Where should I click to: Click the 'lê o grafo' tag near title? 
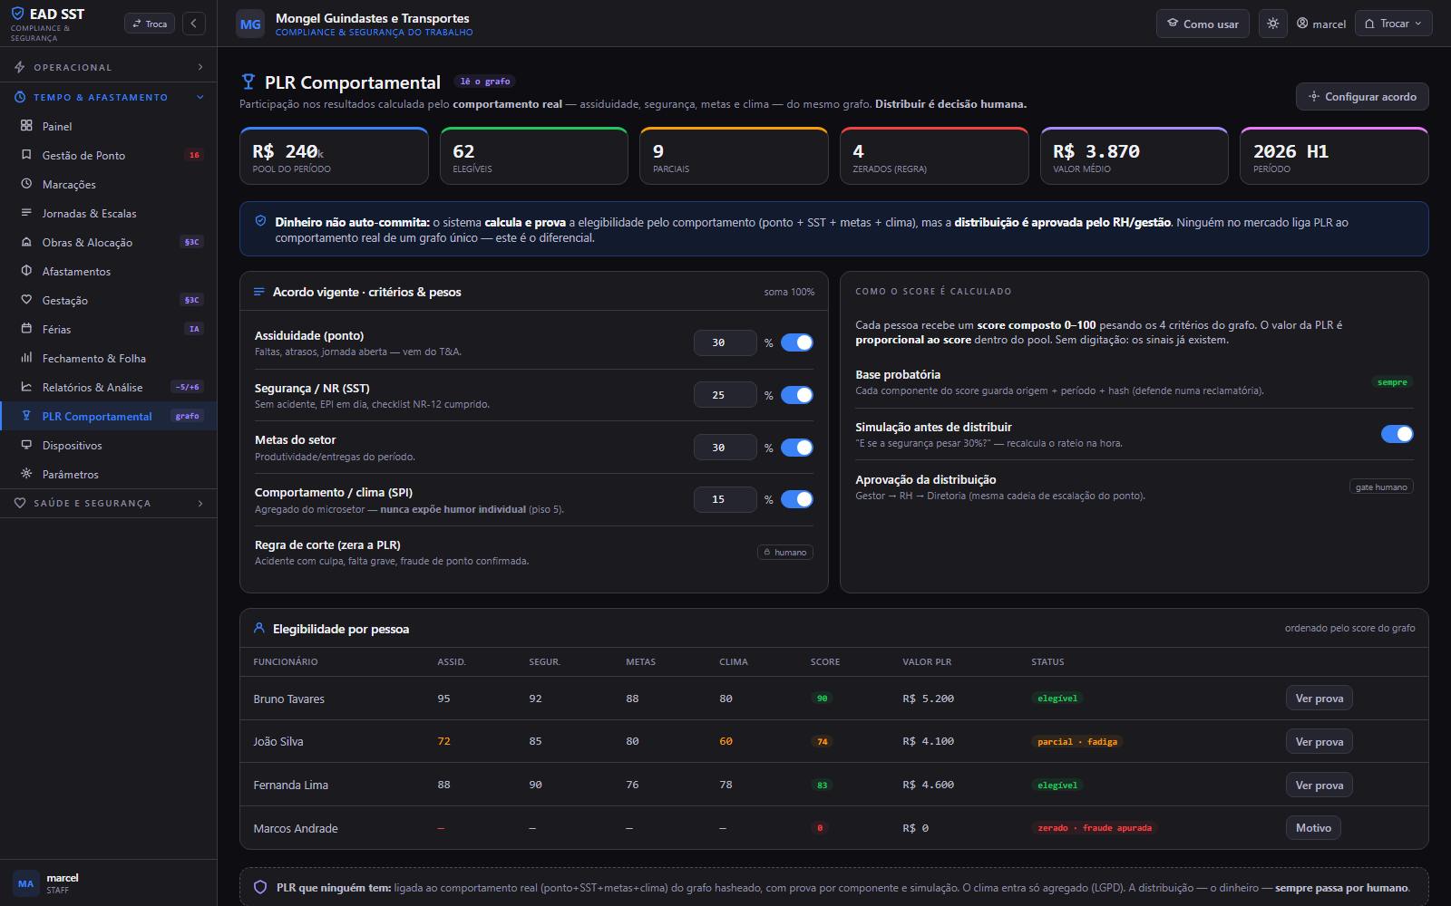coord(485,82)
